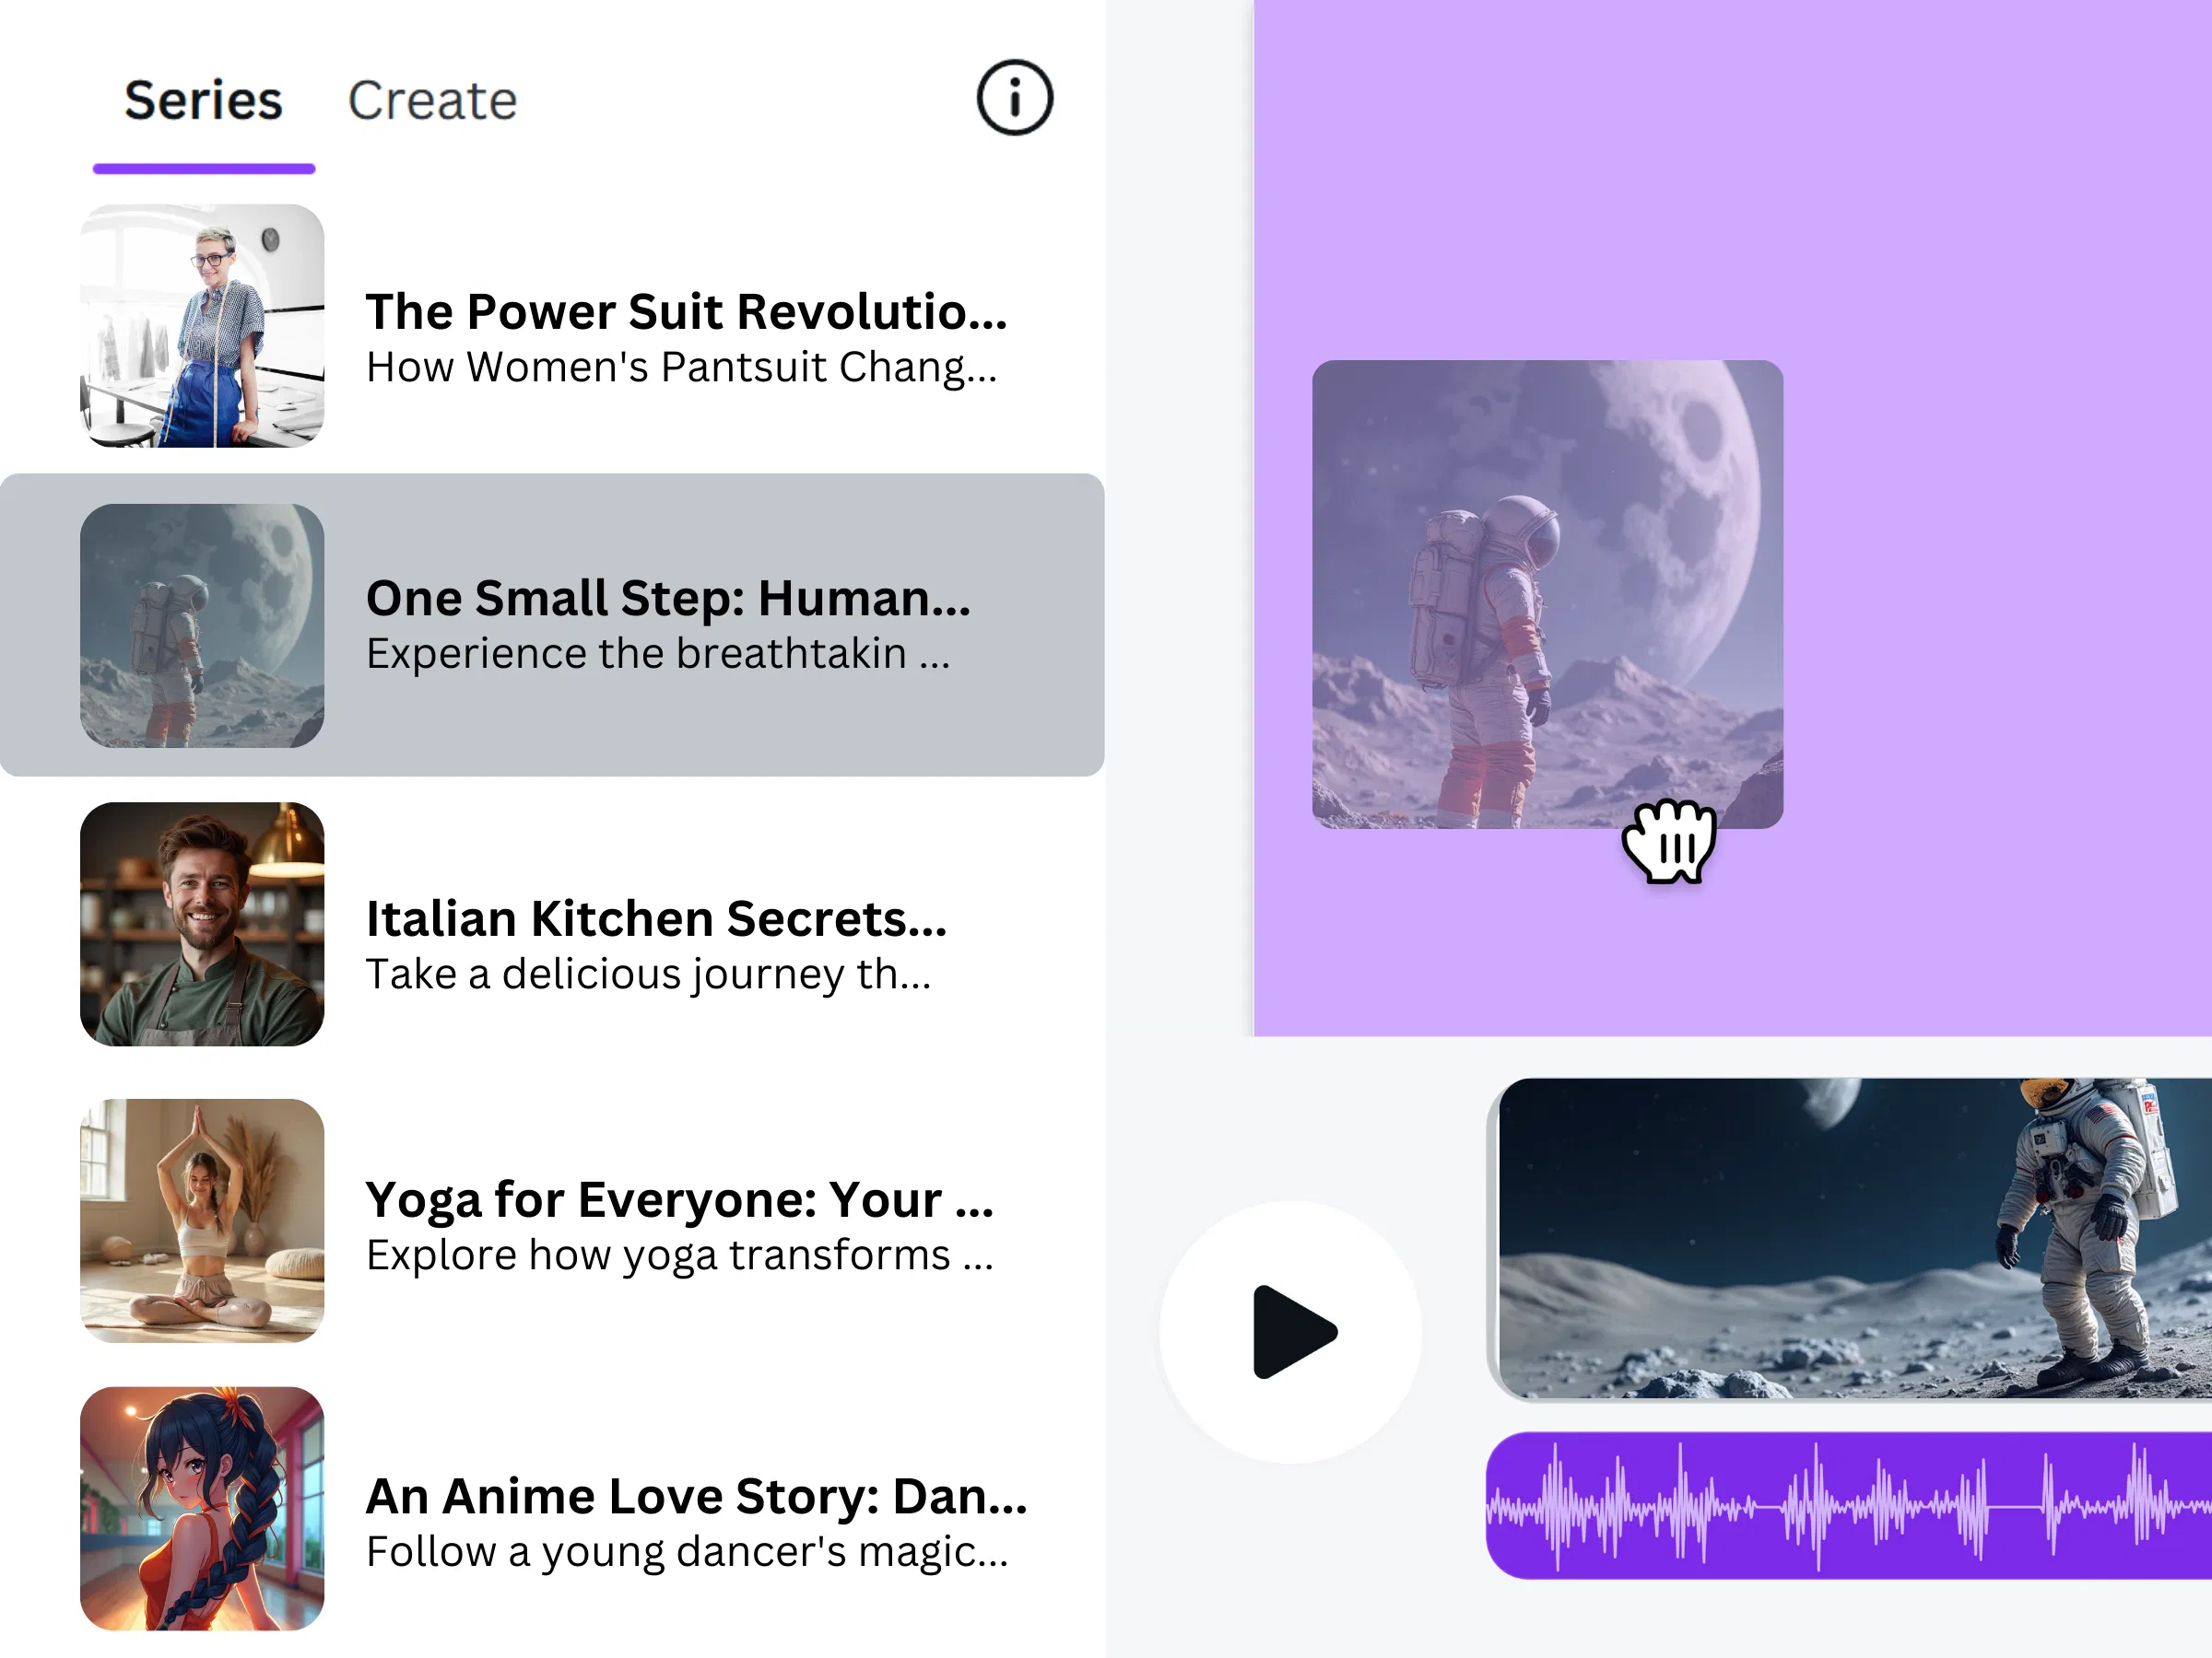The height and width of the screenshot is (1658, 2212).
Task: Select the Anime Love Story thumbnail
Action: 202,1508
